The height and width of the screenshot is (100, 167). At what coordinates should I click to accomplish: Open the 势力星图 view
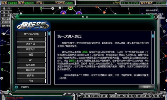5,19
